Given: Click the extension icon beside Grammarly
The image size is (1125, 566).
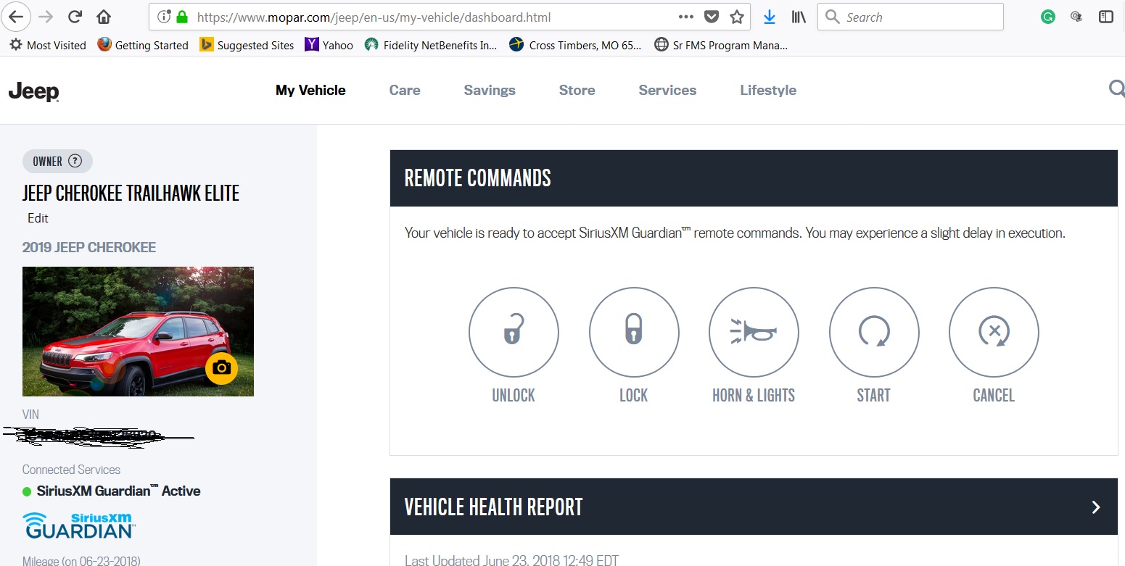Looking at the screenshot, I should (x=1076, y=17).
